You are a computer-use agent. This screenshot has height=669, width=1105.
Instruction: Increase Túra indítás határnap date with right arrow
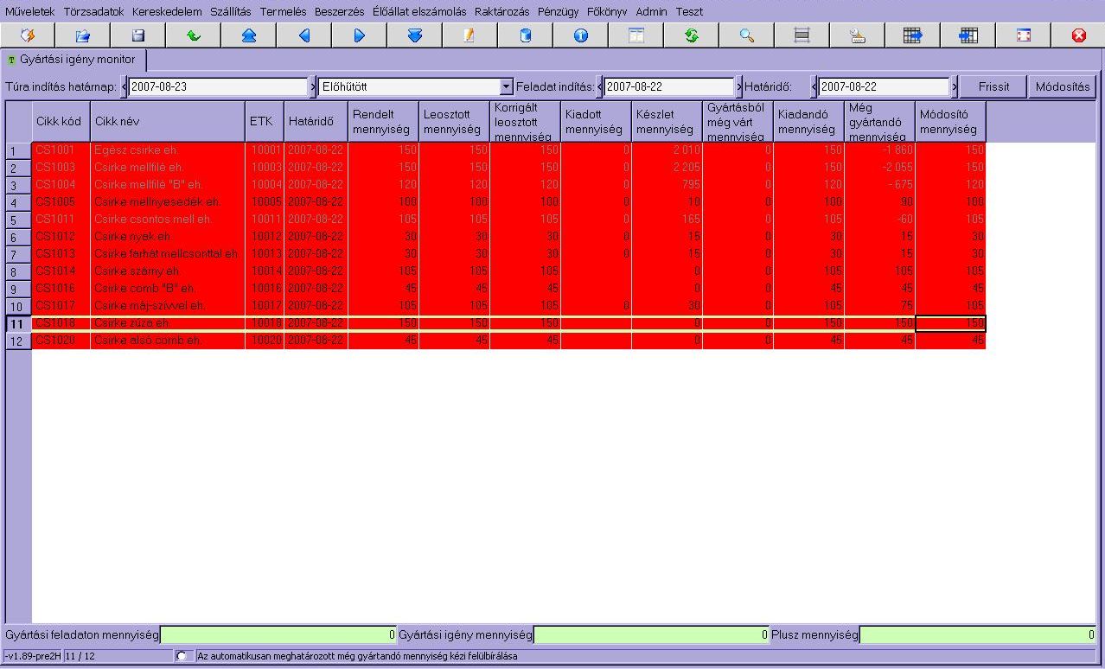point(312,87)
